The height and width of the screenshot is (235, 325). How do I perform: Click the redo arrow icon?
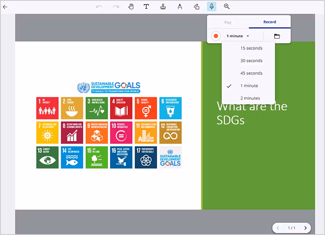[x=116, y=7]
